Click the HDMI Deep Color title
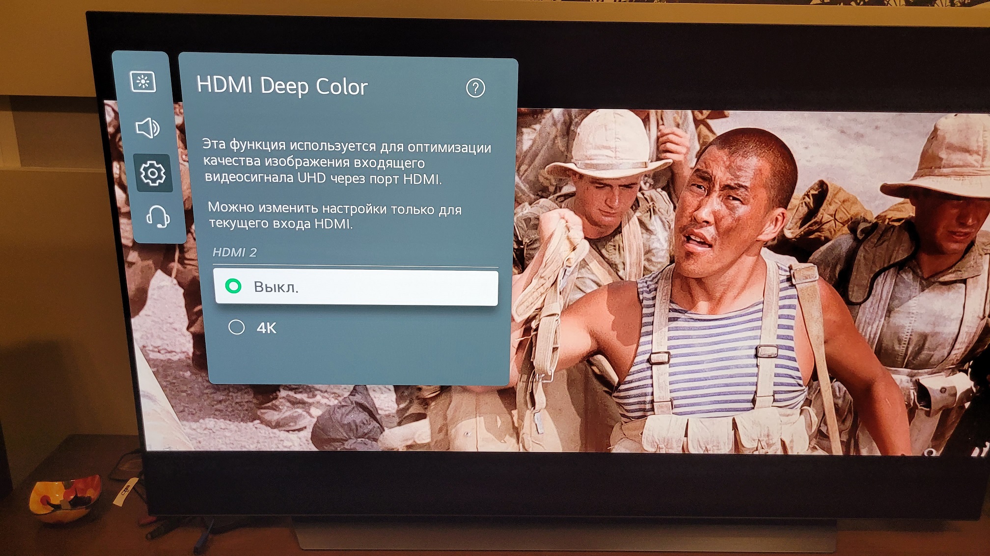The width and height of the screenshot is (990, 556). point(282,86)
